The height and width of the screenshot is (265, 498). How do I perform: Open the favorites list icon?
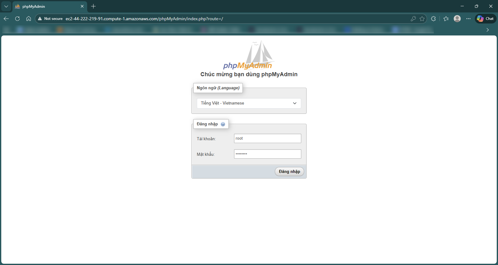[x=446, y=19]
